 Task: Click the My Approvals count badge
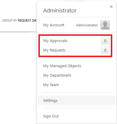point(105,41)
